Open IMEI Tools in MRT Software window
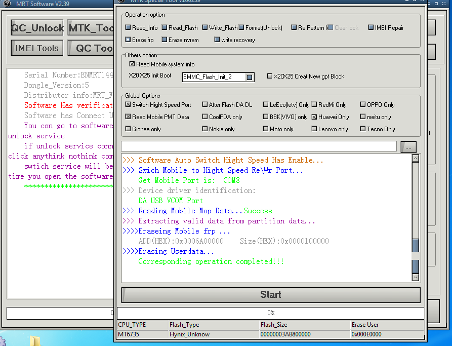Image resolution: width=452 pixels, height=346 pixels. (37, 48)
